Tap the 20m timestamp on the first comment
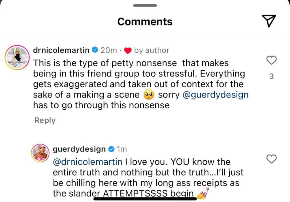The width and height of the screenshot is (290, 202). pyautogui.click(x=109, y=50)
